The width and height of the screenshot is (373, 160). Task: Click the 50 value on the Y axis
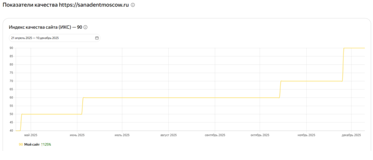tap(11, 114)
